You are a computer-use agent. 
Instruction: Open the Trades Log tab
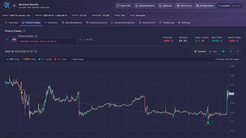coord(166,23)
